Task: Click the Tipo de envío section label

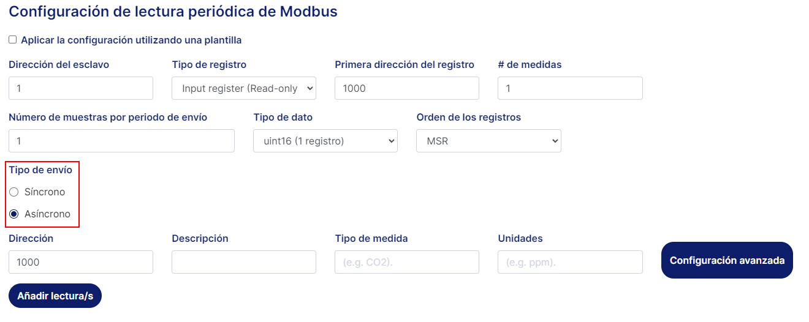Action: click(x=40, y=170)
